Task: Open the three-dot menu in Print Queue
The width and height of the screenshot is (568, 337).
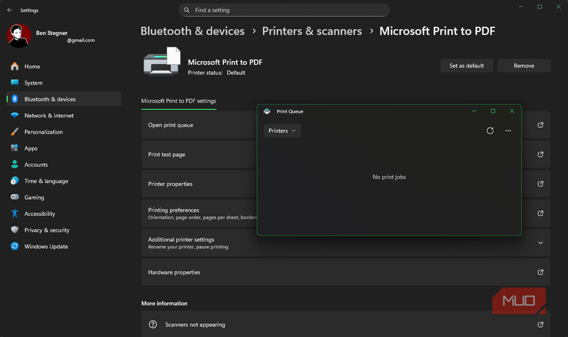Action: (x=508, y=131)
